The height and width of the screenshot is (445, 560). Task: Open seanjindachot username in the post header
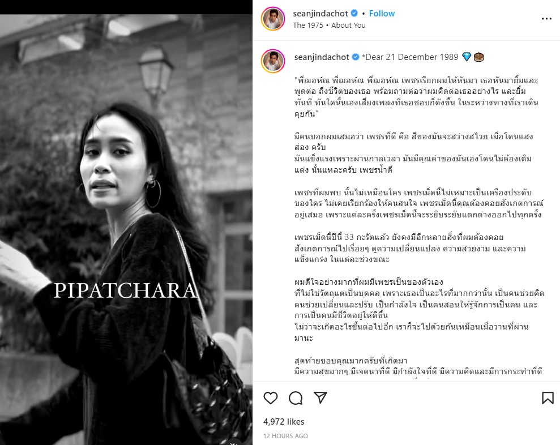[x=320, y=14]
